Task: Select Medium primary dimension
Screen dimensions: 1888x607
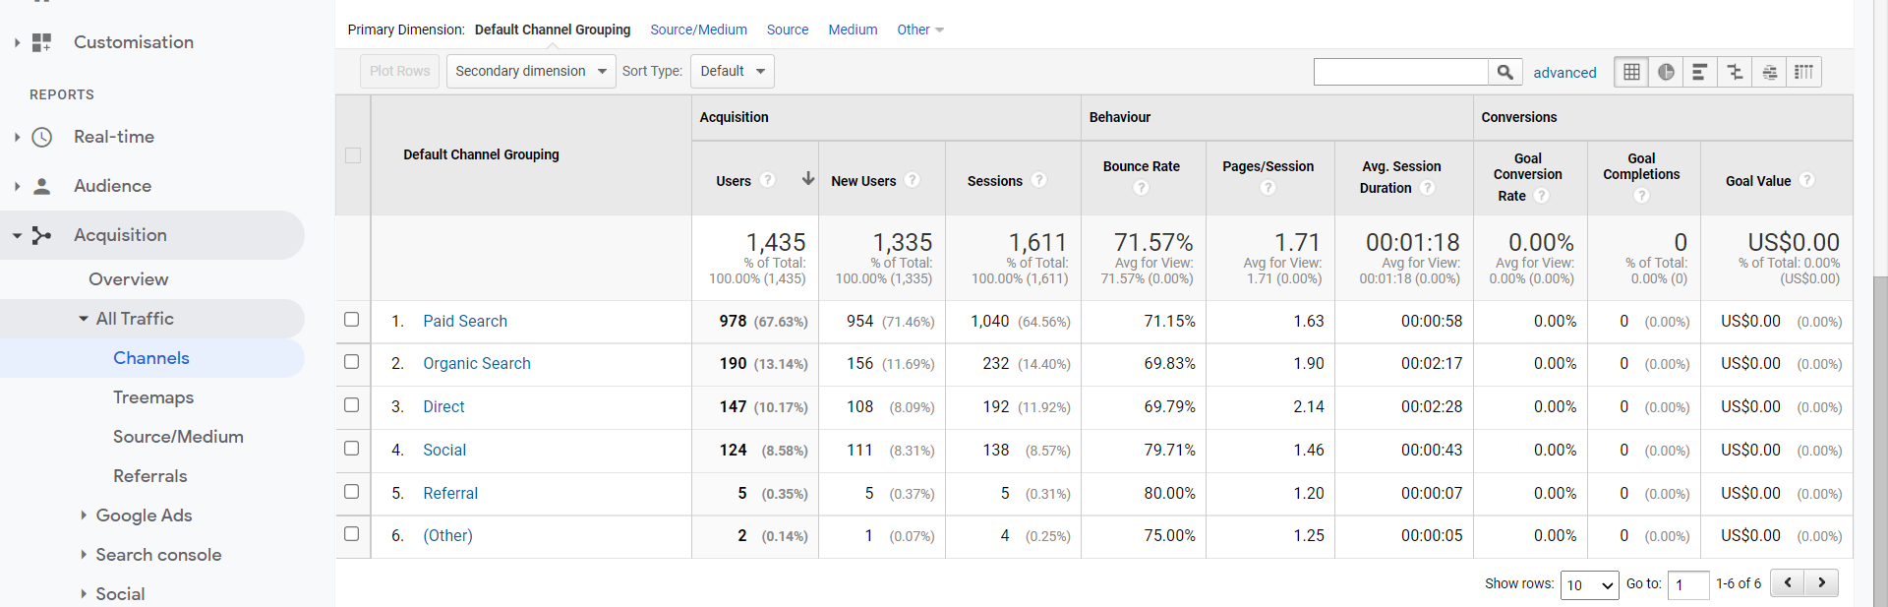Action: (x=853, y=30)
